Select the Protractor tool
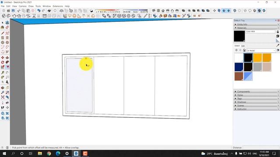280x157 pixels. [3, 77]
